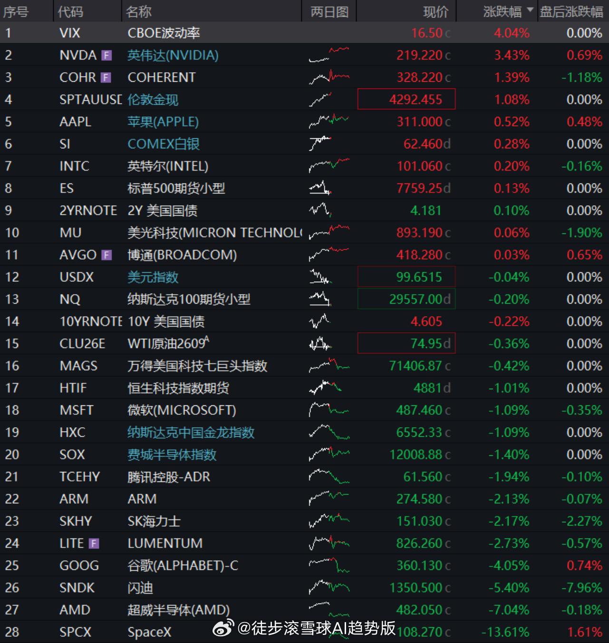
Task: Sort by the 涨跌幅 column arrow
Action: pos(530,10)
